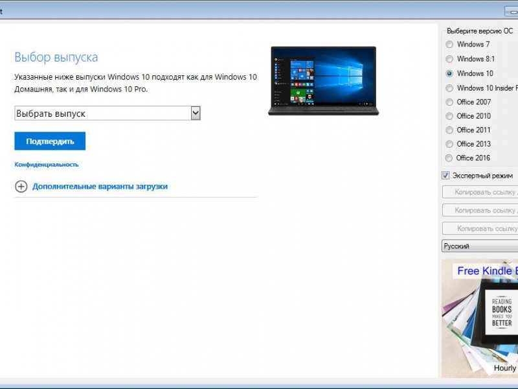Open the Русский language dropdown
This screenshot has width=518, height=389.
[x=480, y=246]
